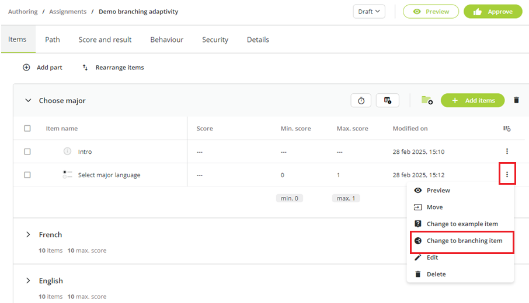This screenshot has height=303, width=529.
Task: Check the Select major language checkbox
Action: [27, 175]
